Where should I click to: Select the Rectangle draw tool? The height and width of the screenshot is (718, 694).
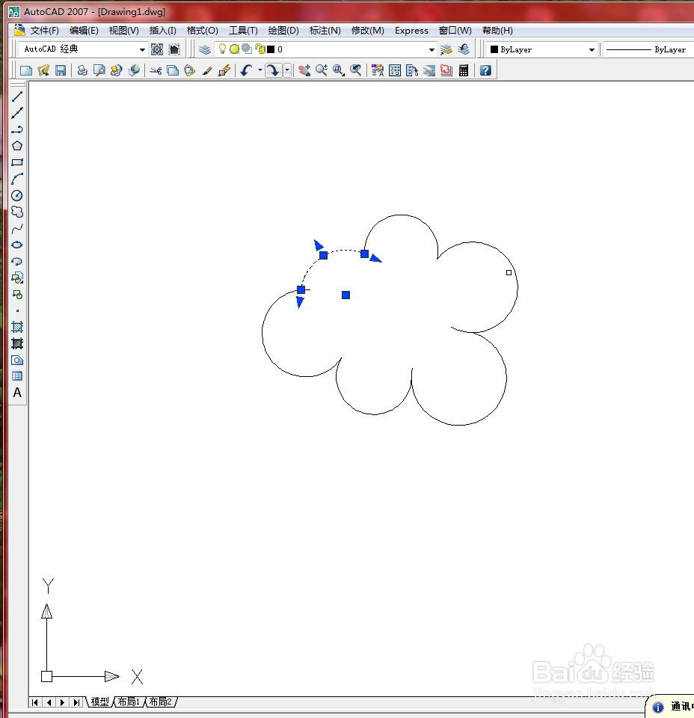17,162
